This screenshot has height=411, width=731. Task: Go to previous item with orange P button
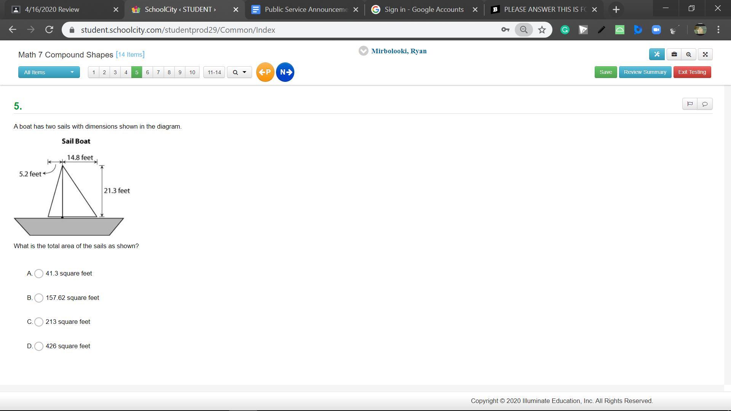[x=265, y=72]
